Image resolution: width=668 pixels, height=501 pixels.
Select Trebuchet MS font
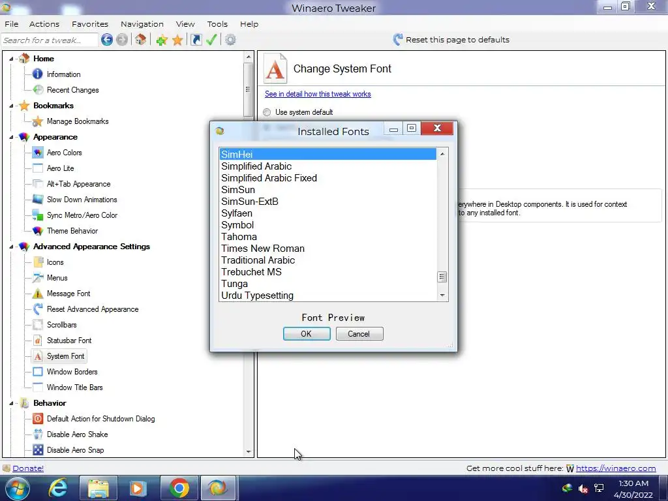(327, 272)
